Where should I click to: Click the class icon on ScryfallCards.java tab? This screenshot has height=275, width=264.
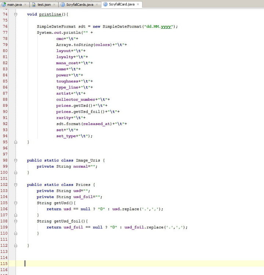[63, 4]
